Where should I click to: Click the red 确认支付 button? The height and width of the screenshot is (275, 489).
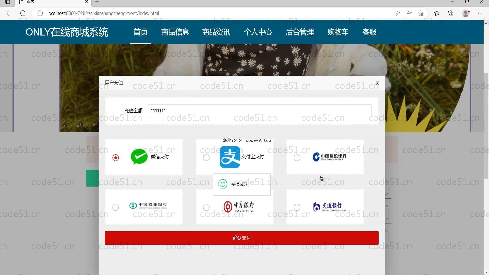pos(242,238)
